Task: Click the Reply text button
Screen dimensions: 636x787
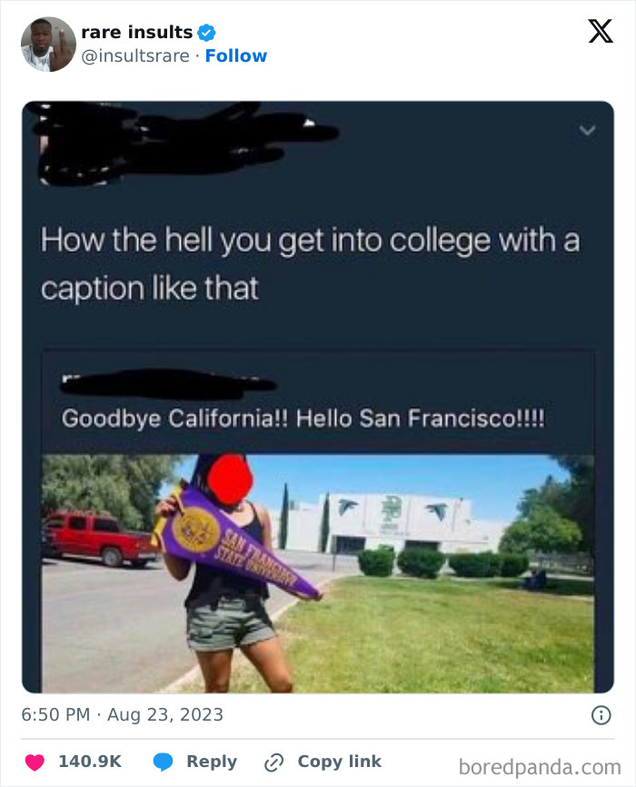Action: point(212,762)
